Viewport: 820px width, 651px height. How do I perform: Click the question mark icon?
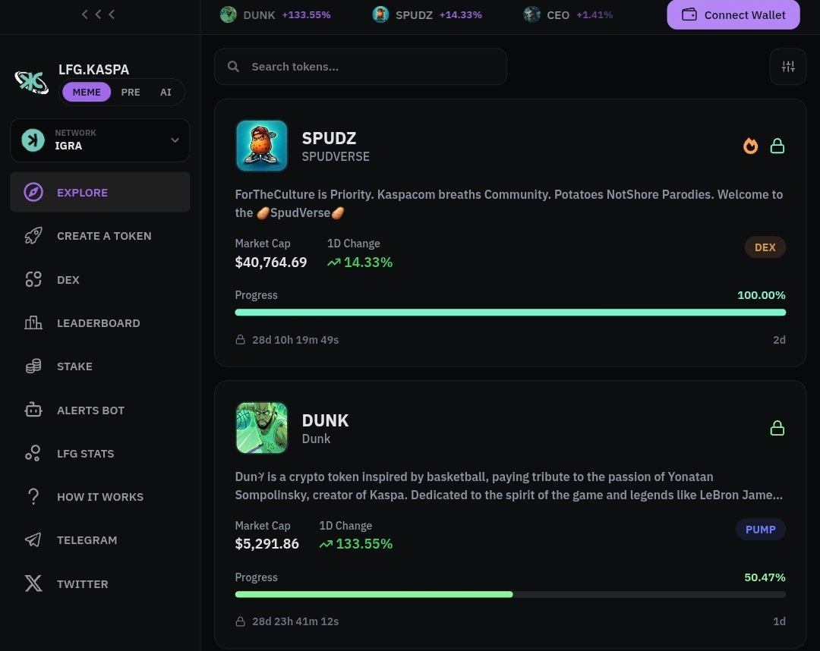click(x=33, y=496)
